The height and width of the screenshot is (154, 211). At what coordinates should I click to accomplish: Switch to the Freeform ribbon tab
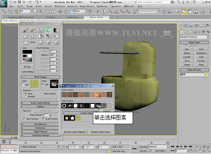tap(50, 17)
